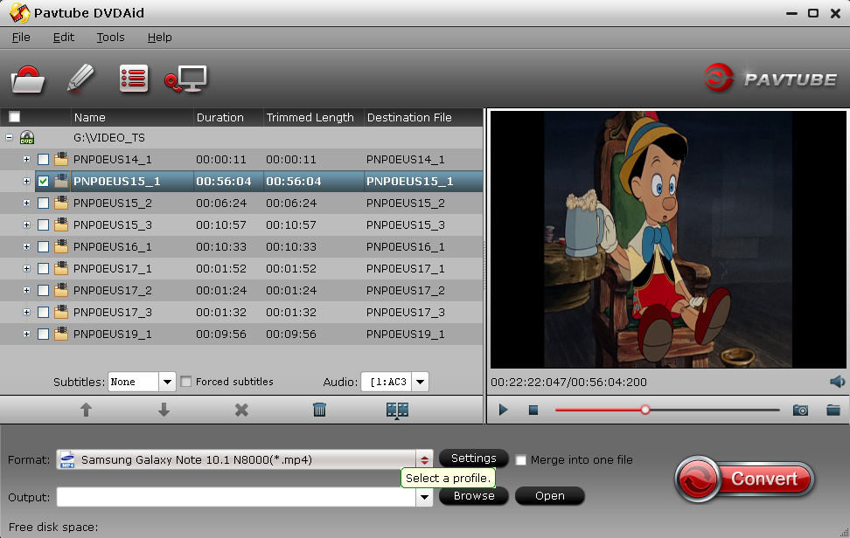The image size is (850, 538).
Task: Click the Trimmed Length column header
Action: tap(313, 117)
